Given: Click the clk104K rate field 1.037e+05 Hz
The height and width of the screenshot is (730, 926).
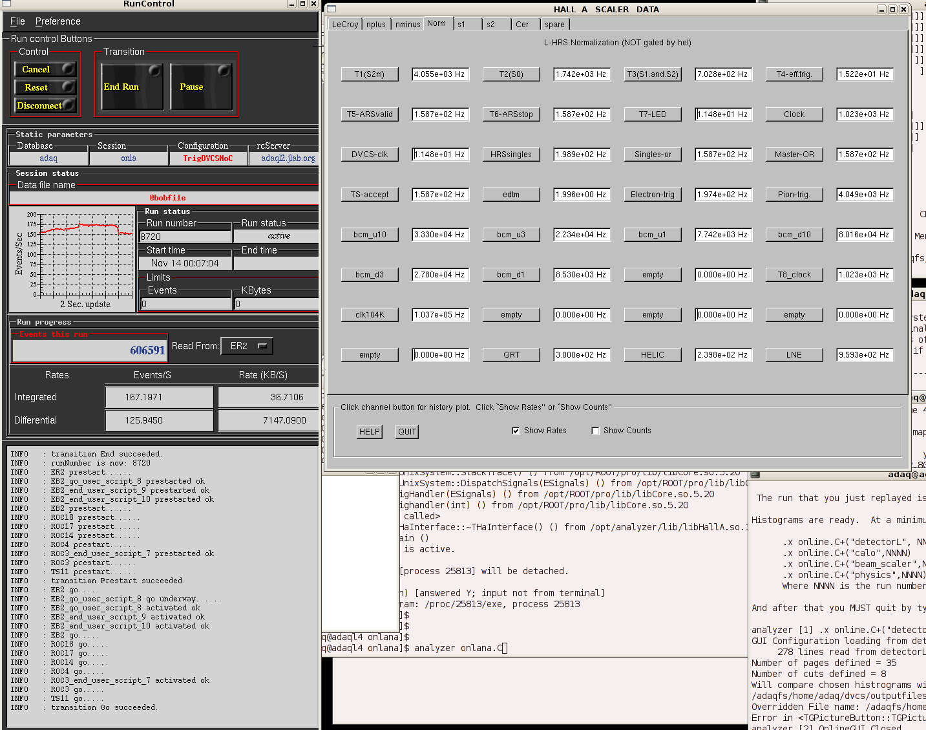Looking at the screenshot, I should pyautogui.click(x=441, y=315).
